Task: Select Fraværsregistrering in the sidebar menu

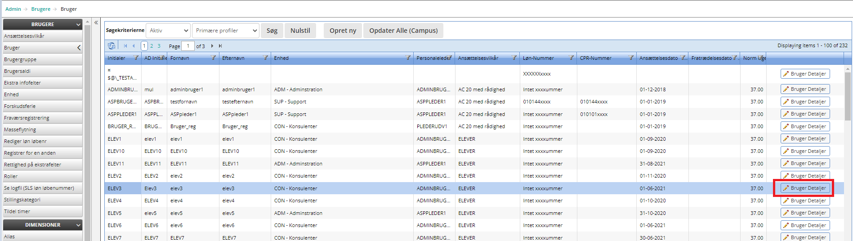Action: tap(27, 118)
